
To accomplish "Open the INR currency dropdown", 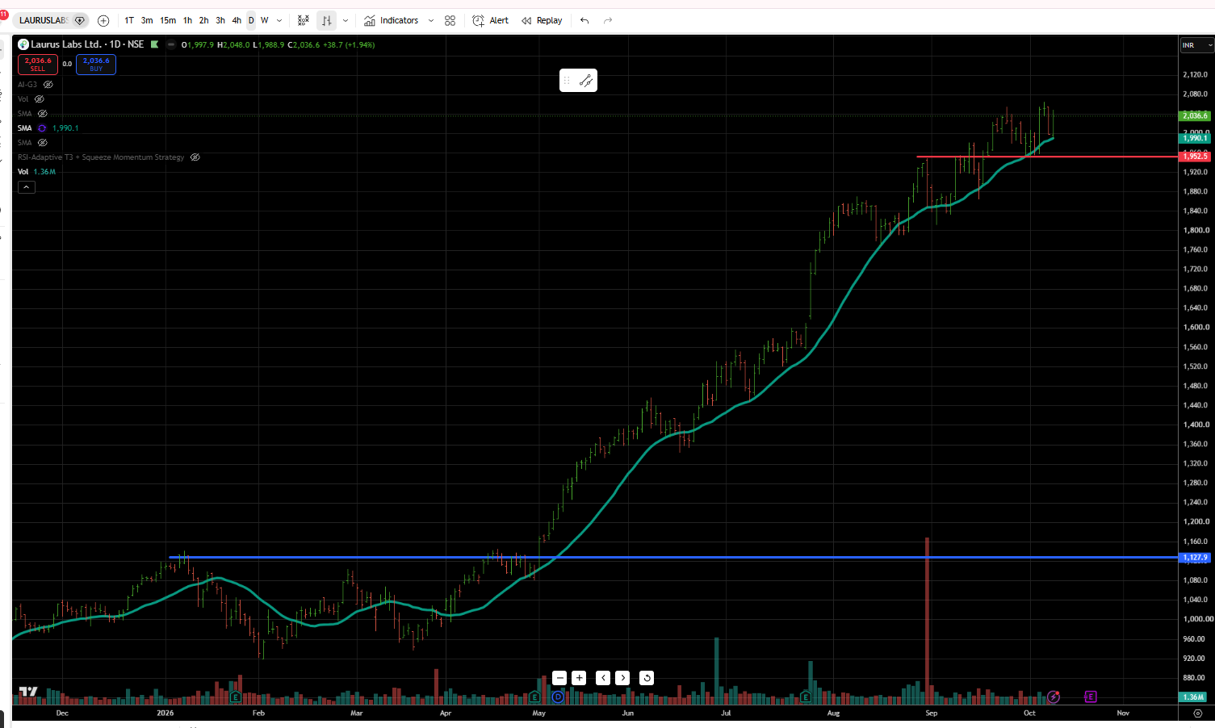I will (x=1197, y=45).
